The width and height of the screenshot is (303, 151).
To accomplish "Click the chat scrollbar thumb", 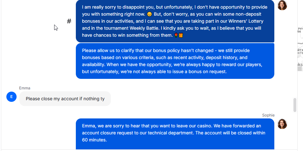I will [295, 105].
